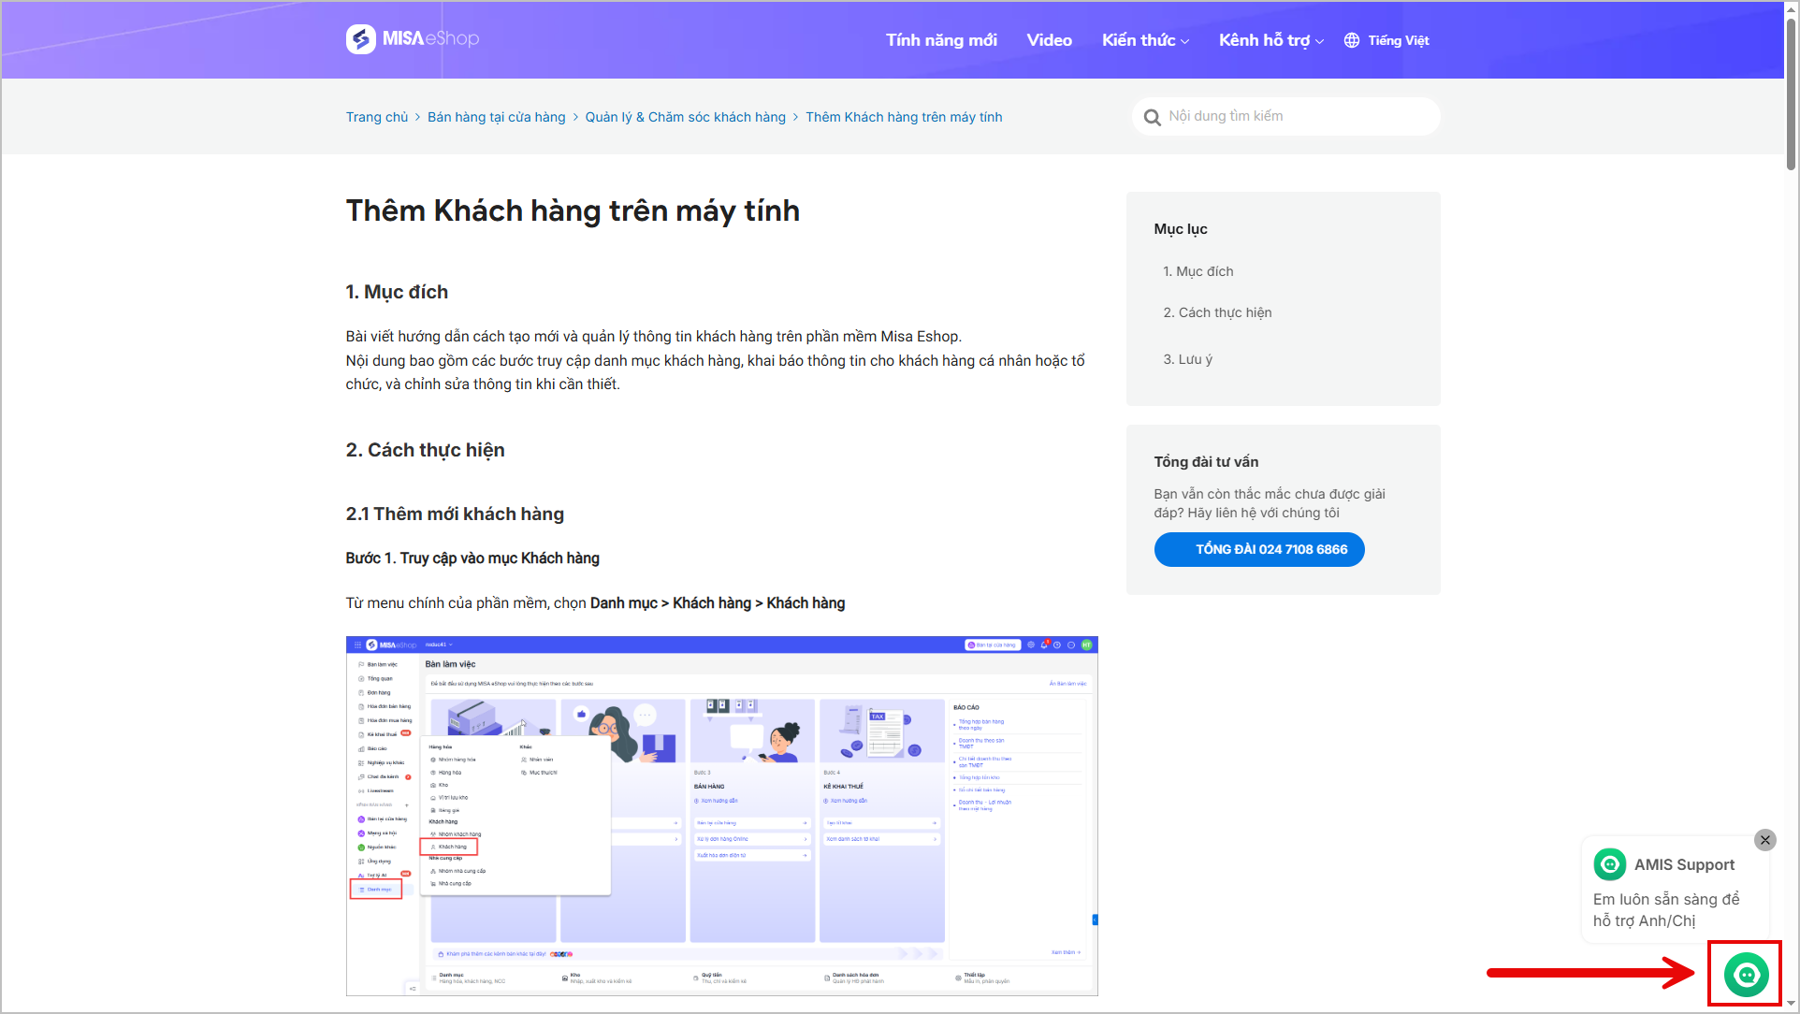1800x1014 pixels.
Task: Expand the Kênh hỗ trợ dropdown menu
Action: 1270,40
